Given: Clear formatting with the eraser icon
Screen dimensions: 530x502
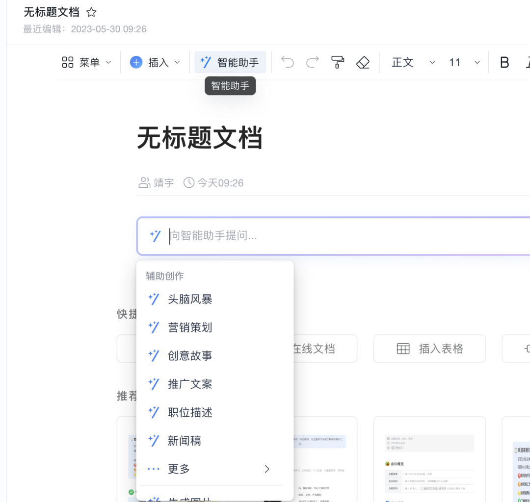Looking at the screenshot, I should point(363,62).
